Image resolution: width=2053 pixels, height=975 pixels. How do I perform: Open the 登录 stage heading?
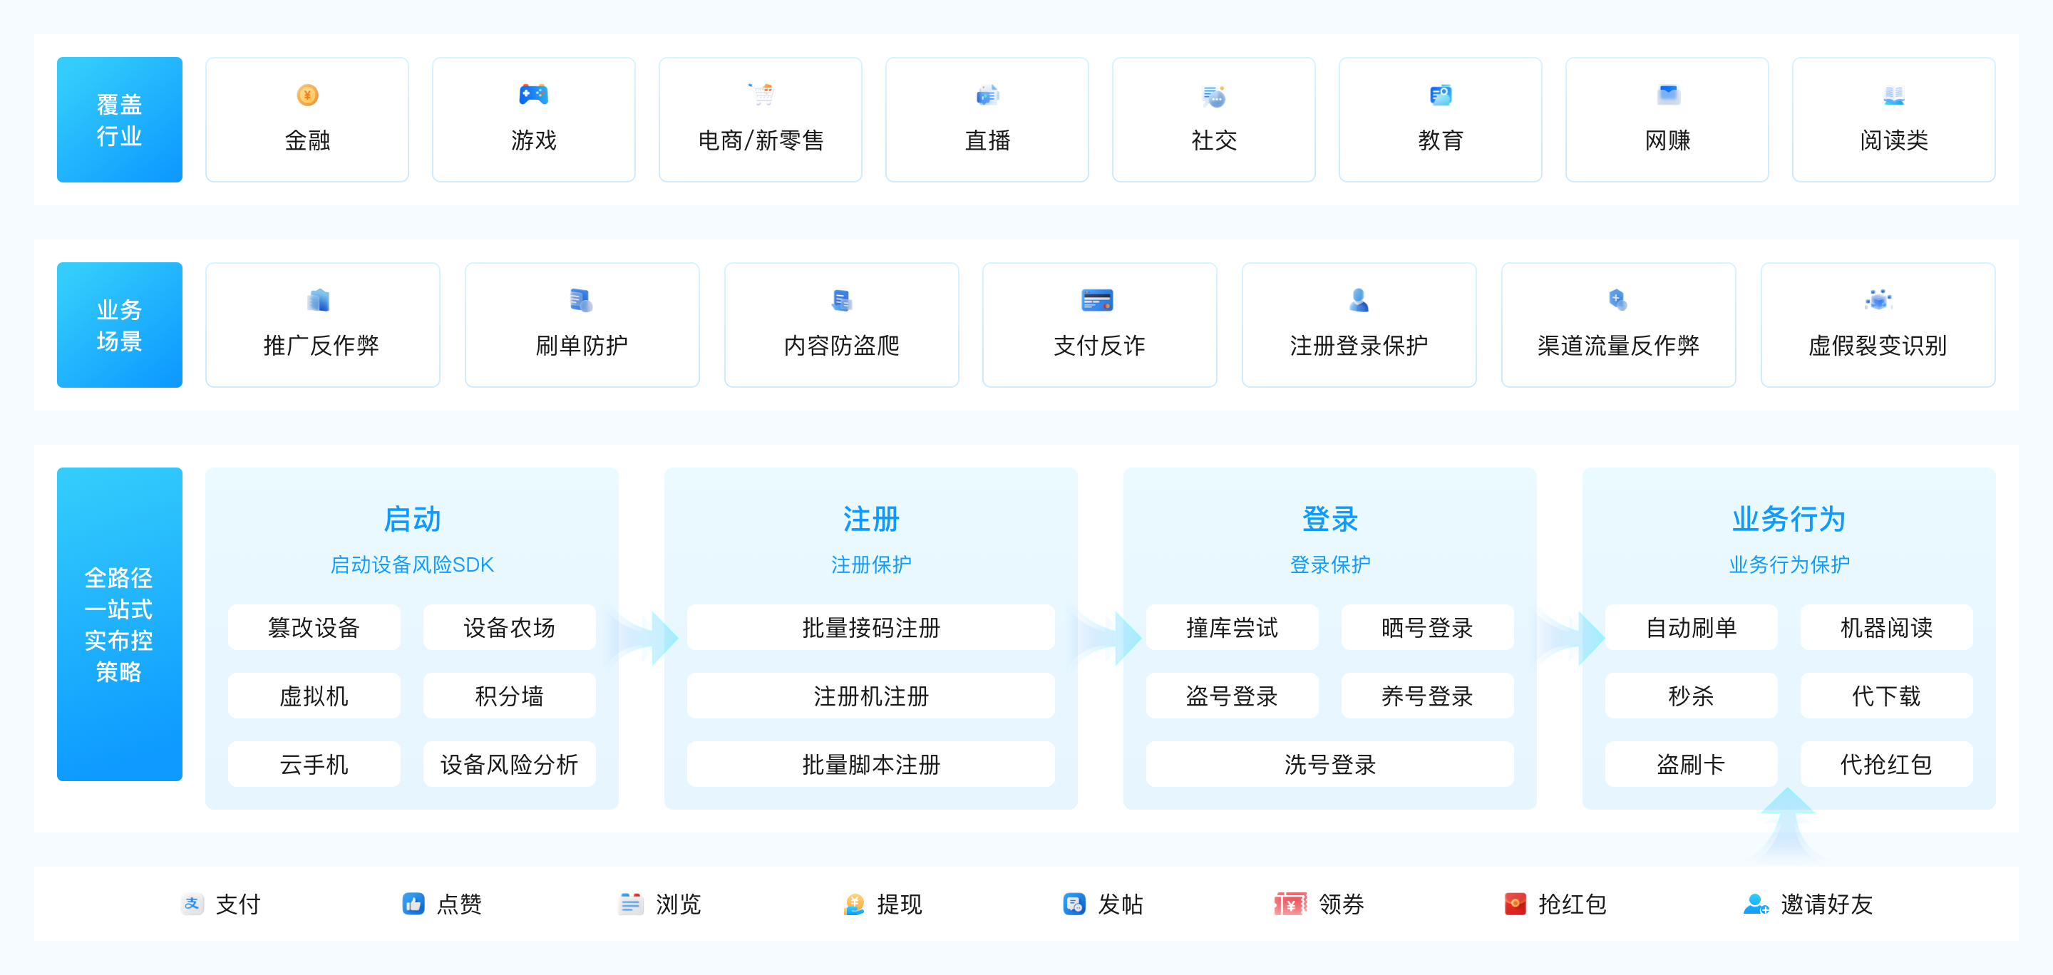[x=1330, y=520]
